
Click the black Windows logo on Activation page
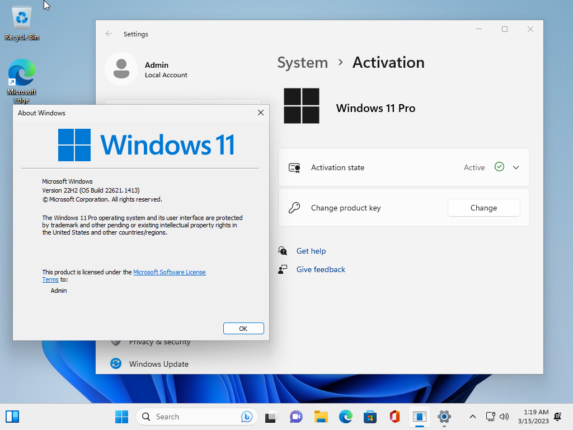pos(302,106)
